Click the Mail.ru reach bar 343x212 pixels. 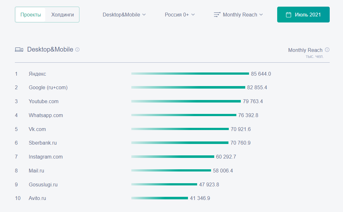[x=171, y=171]
